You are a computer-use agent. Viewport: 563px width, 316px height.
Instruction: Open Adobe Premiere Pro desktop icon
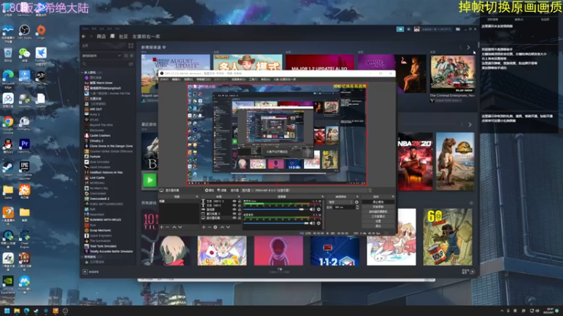tap(25, 146)
